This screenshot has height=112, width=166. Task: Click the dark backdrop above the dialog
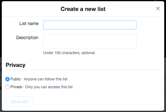tap(83, 1)
